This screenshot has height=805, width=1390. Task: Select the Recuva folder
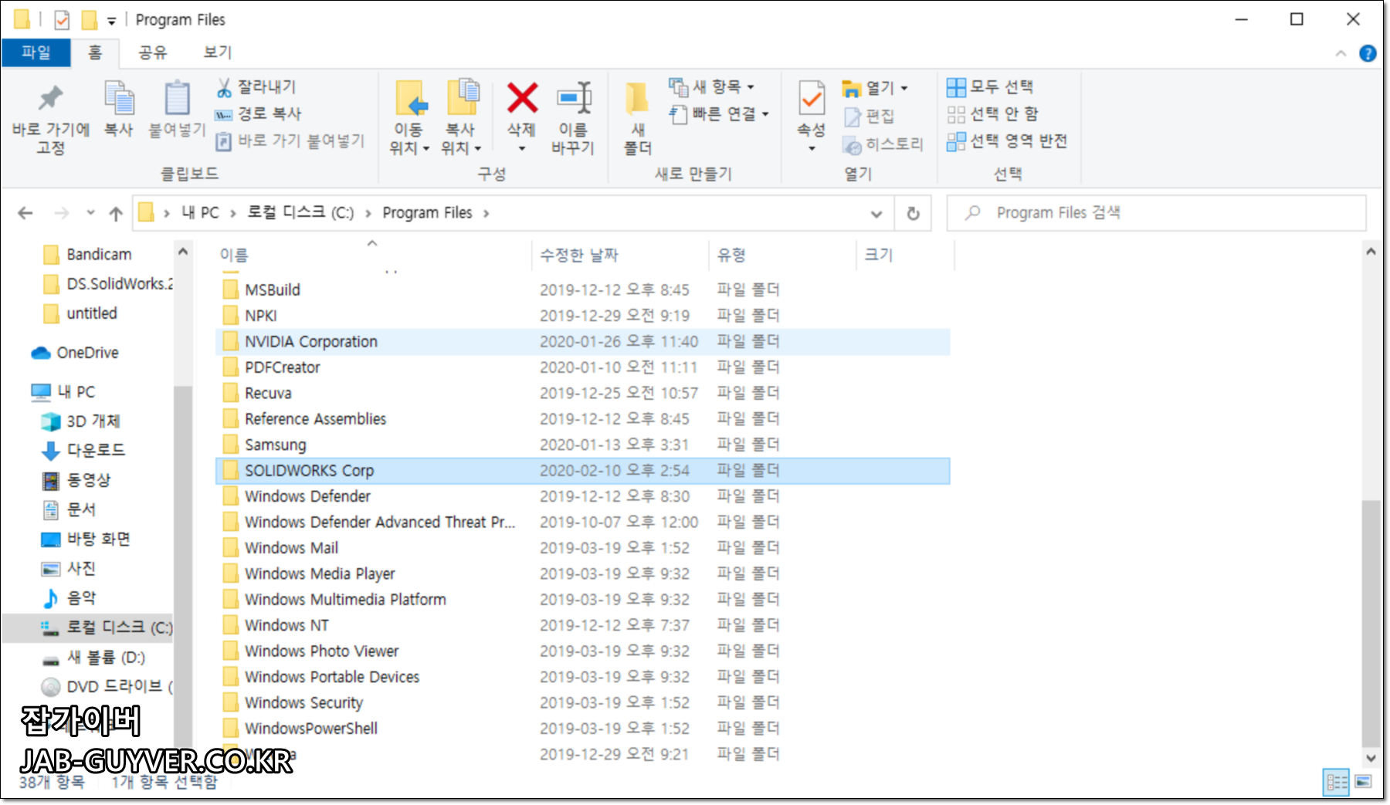click(582, 394)
